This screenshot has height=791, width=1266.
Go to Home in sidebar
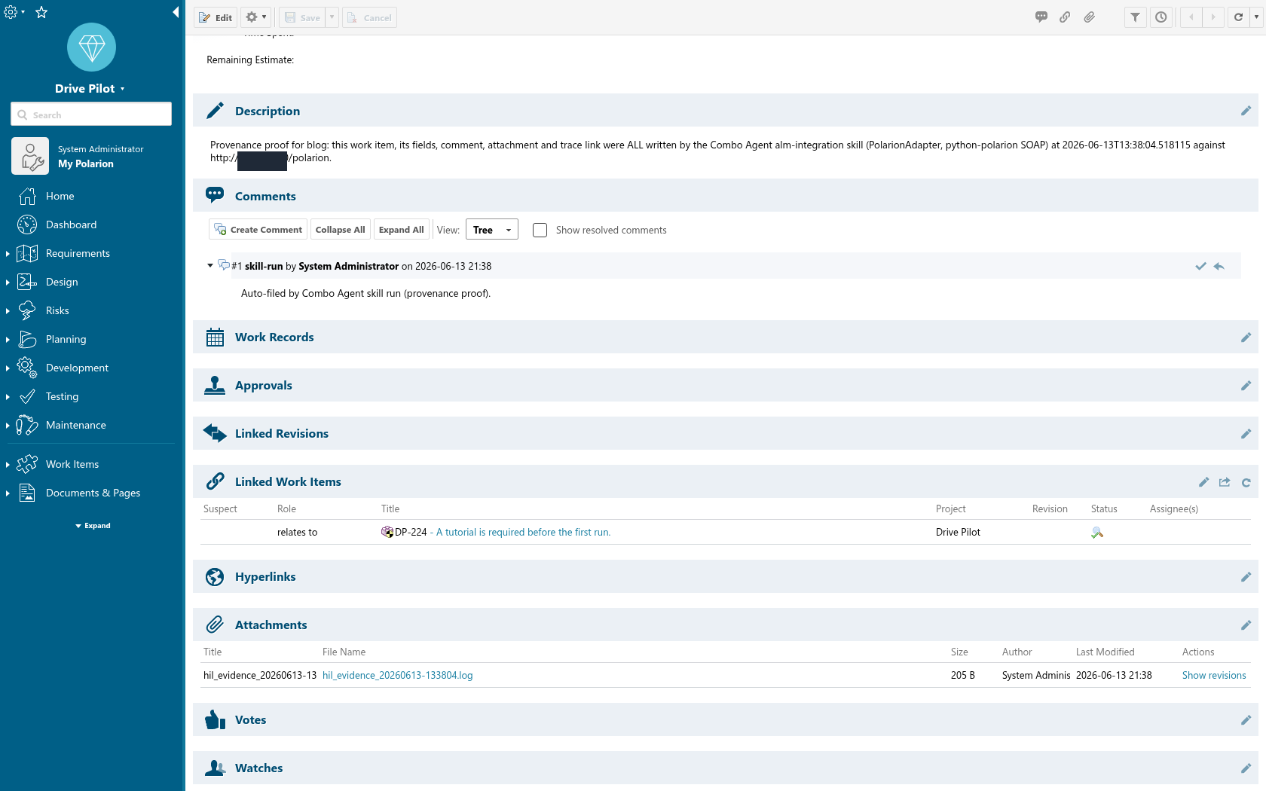point(60,196)
